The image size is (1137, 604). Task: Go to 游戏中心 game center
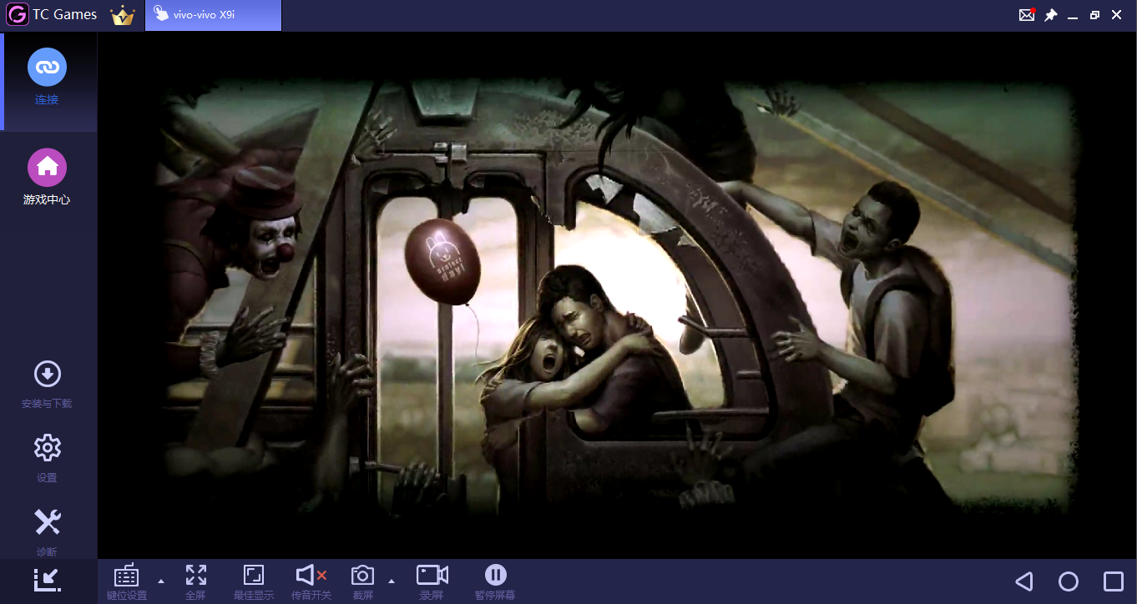pos(48,178)
